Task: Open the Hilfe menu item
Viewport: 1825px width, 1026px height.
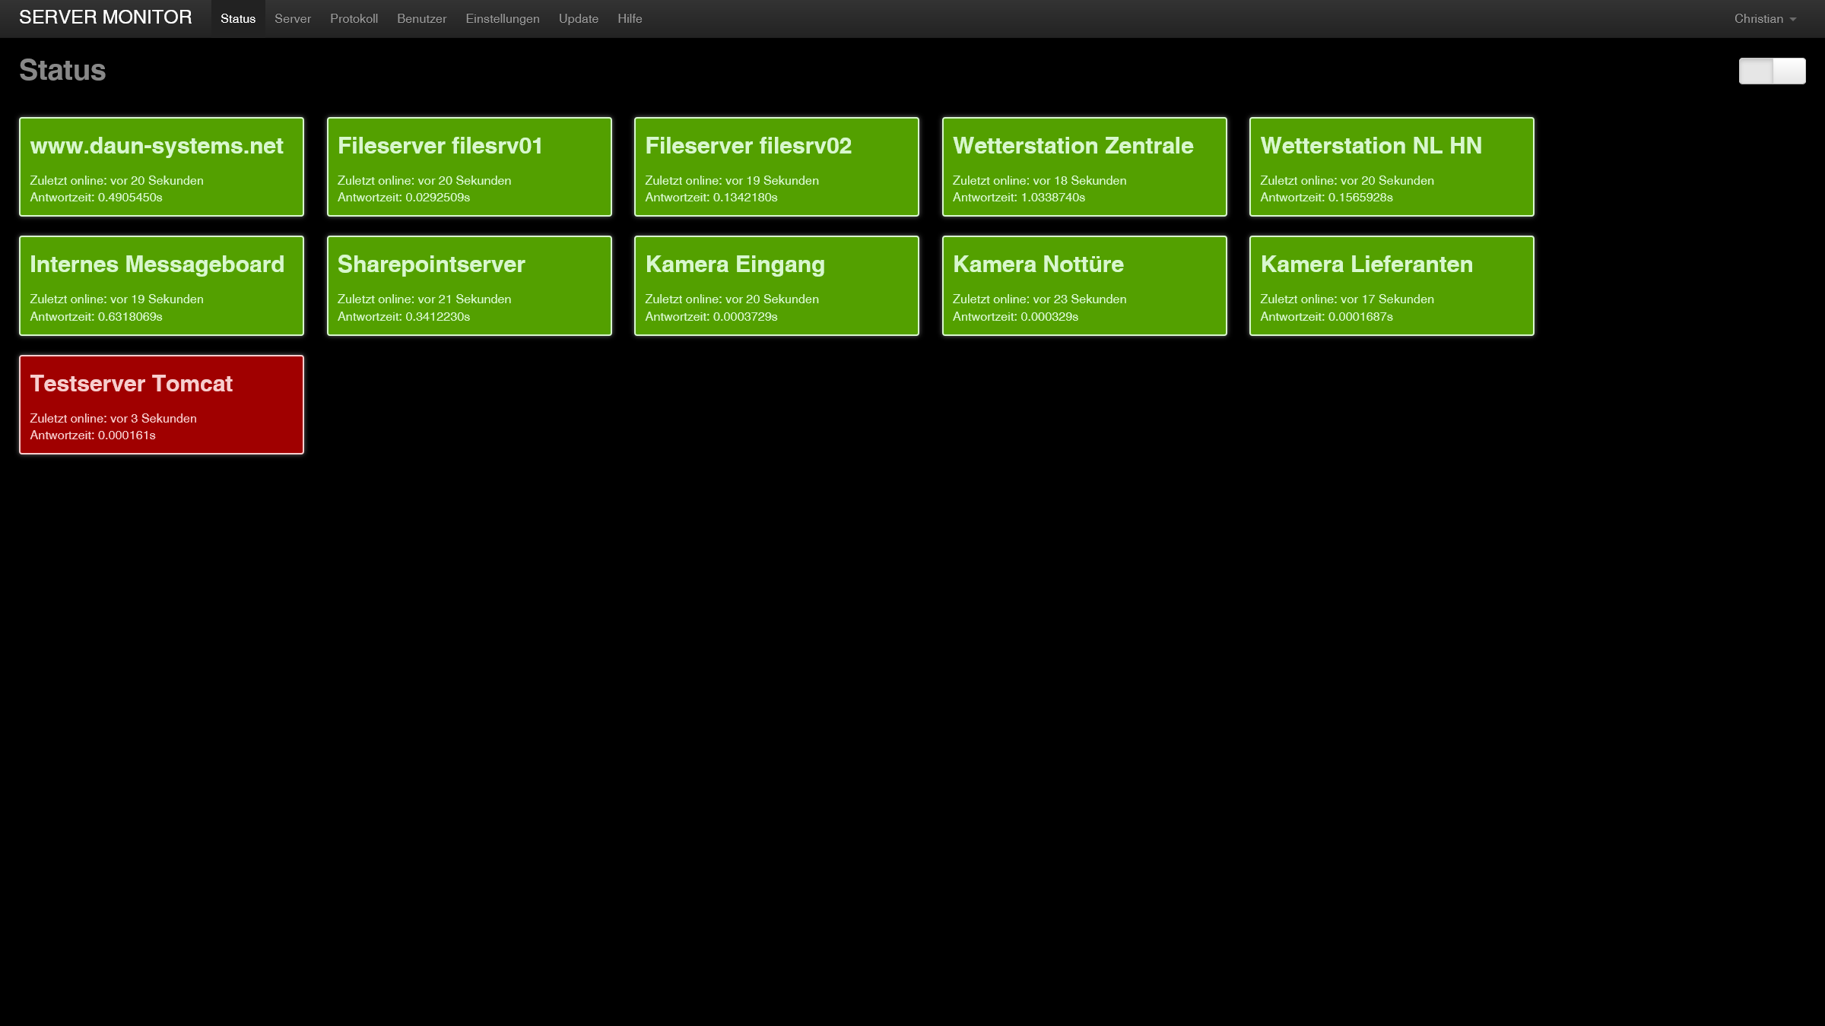Action: pos(630,19)
